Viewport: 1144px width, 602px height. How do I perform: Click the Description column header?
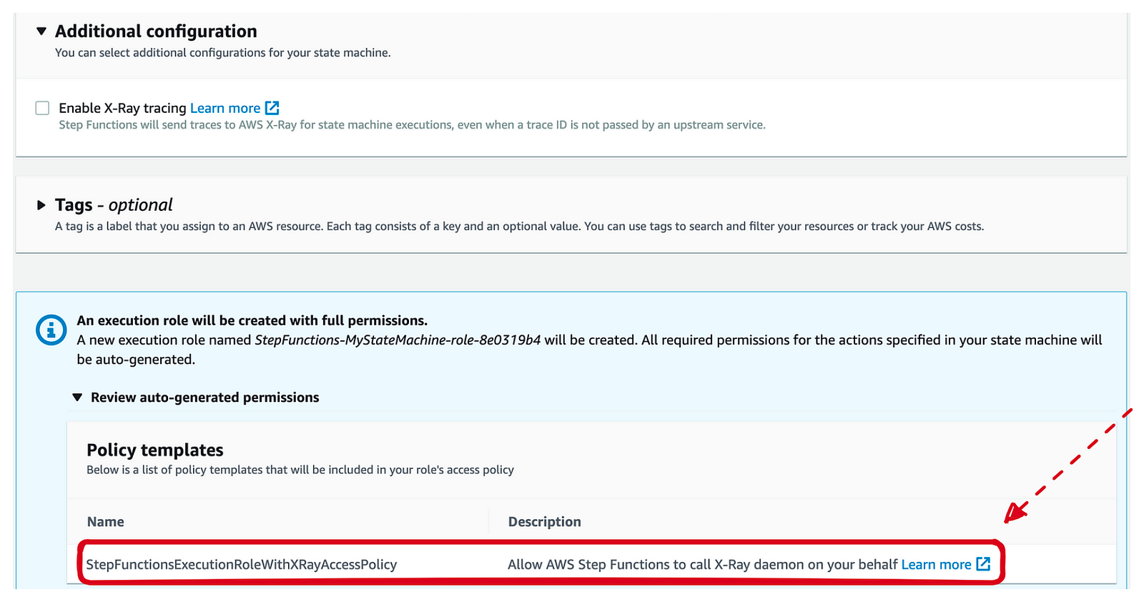pyautogui.click(x=544, y=522)
